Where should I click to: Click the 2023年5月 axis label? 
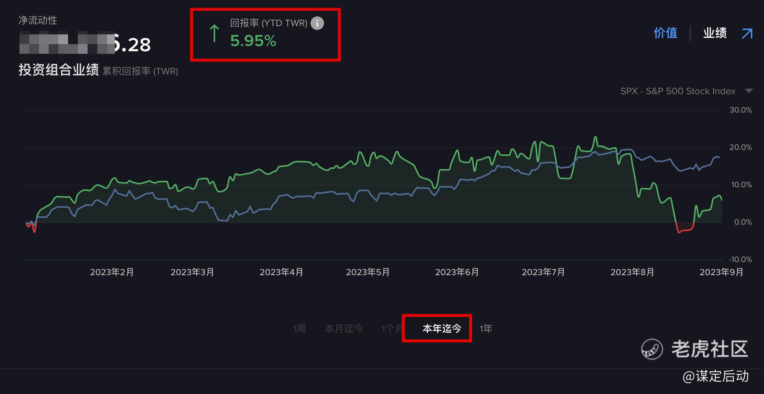368,272
